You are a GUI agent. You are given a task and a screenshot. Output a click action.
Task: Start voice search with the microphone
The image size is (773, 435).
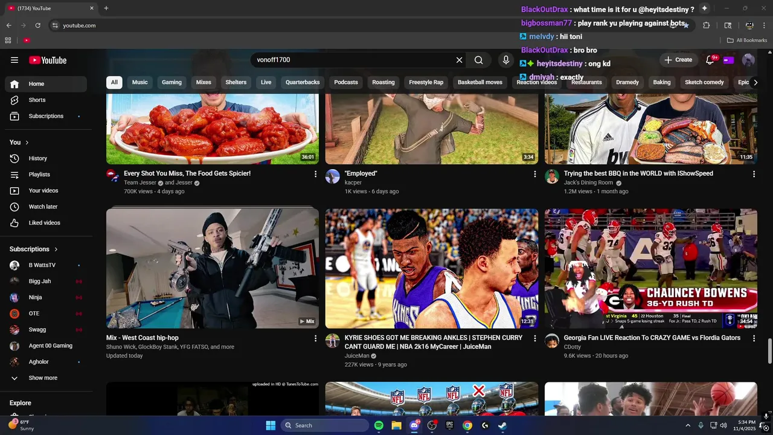(506, 60)
